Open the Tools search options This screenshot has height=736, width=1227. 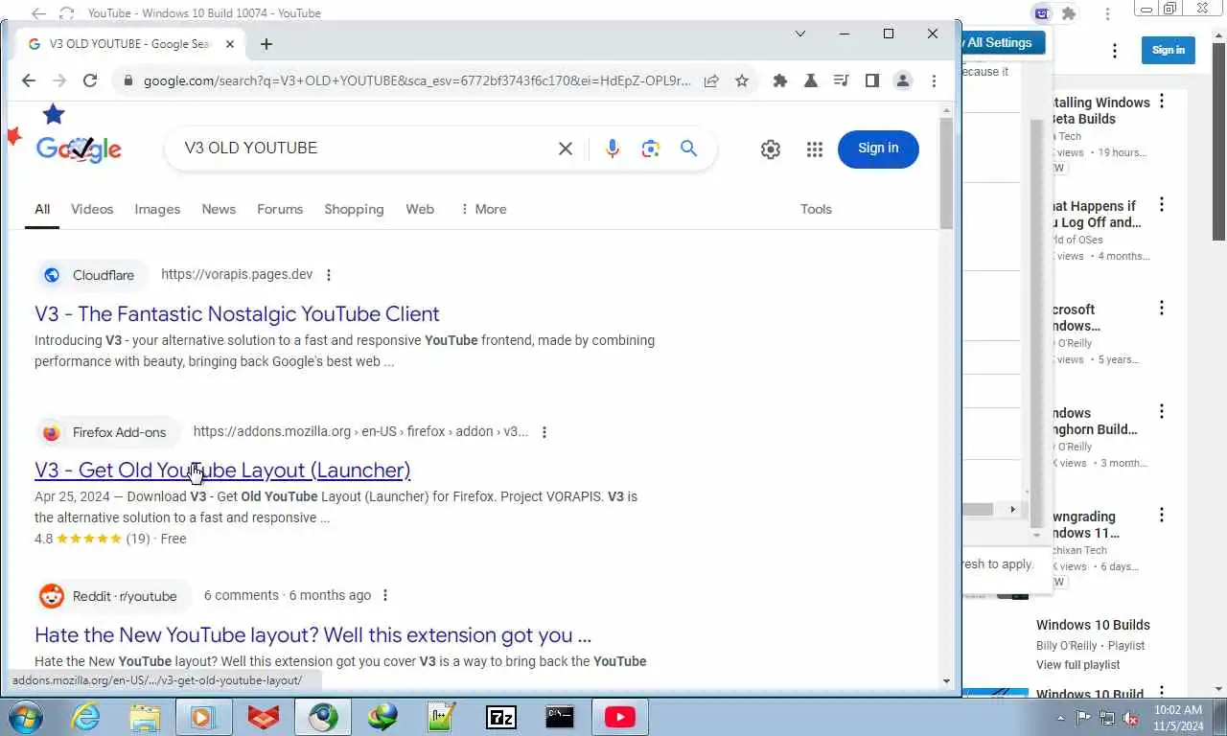[816, 209]
